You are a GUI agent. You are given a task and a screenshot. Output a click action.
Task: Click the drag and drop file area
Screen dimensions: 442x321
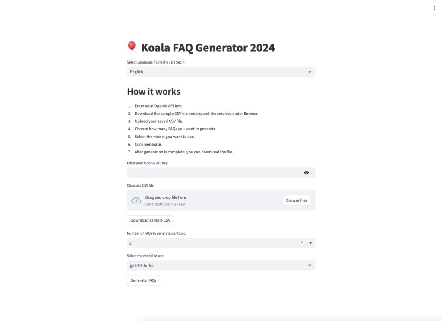(221, 200)
